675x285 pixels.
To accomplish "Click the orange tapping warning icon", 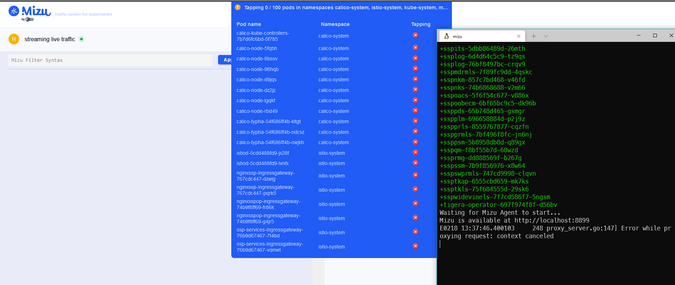I will (238, 7).
